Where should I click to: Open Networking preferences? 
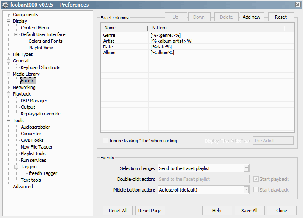click(x=24, y=87)
